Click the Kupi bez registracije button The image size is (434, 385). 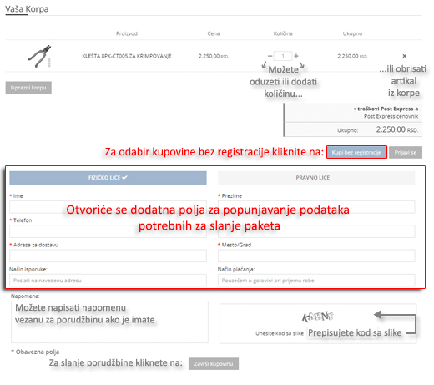tap(356, 152)
